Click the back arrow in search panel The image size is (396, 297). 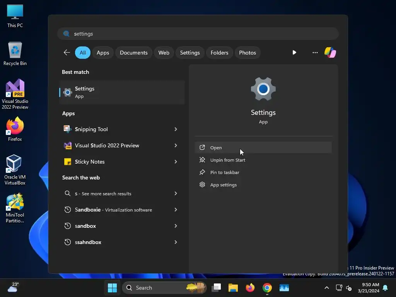pos(67,53)
